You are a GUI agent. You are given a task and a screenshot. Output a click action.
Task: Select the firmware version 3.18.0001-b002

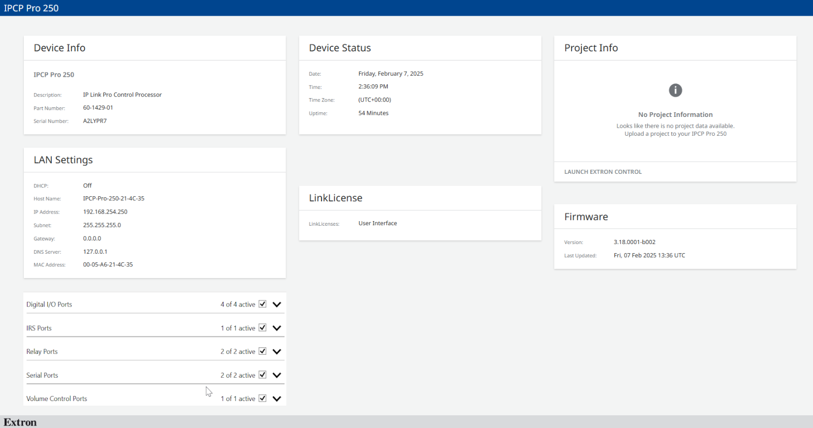635,242
